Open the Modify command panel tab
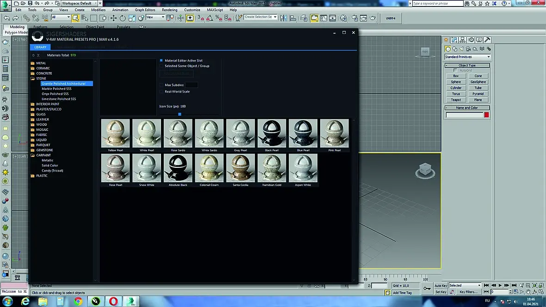 pyautogui.click(x=454, y=40)
